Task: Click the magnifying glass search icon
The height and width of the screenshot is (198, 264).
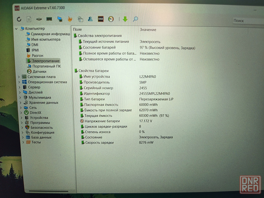Action: click(x=135, y=19)
